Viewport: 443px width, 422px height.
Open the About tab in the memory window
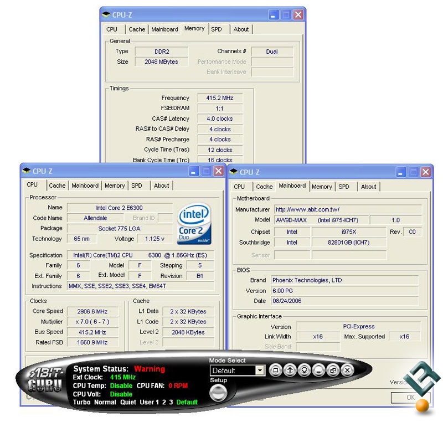tap(241, 29)
